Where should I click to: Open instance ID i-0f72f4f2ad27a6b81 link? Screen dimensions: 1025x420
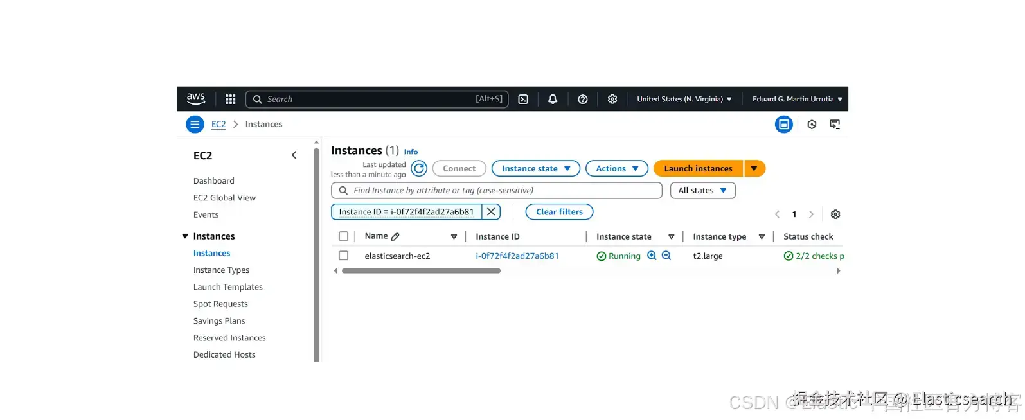point(517,256)
